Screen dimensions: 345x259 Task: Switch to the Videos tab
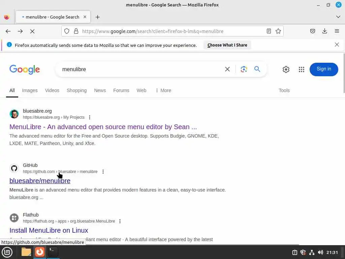point(52,90)
